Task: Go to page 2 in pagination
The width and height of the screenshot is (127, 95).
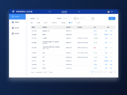Action: (96, 72)
